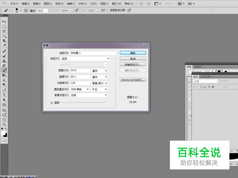Open the brush preset picker arrow

21,10
